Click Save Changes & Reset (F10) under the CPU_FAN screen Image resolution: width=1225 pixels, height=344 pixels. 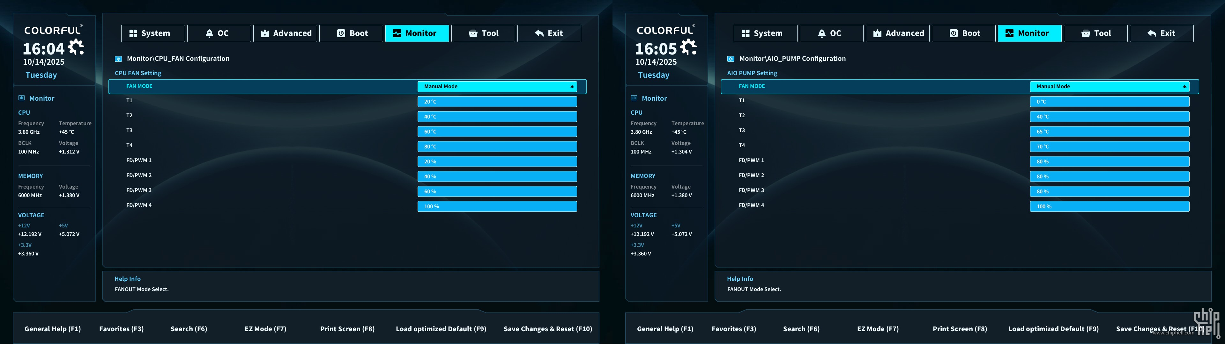point(548,329)
